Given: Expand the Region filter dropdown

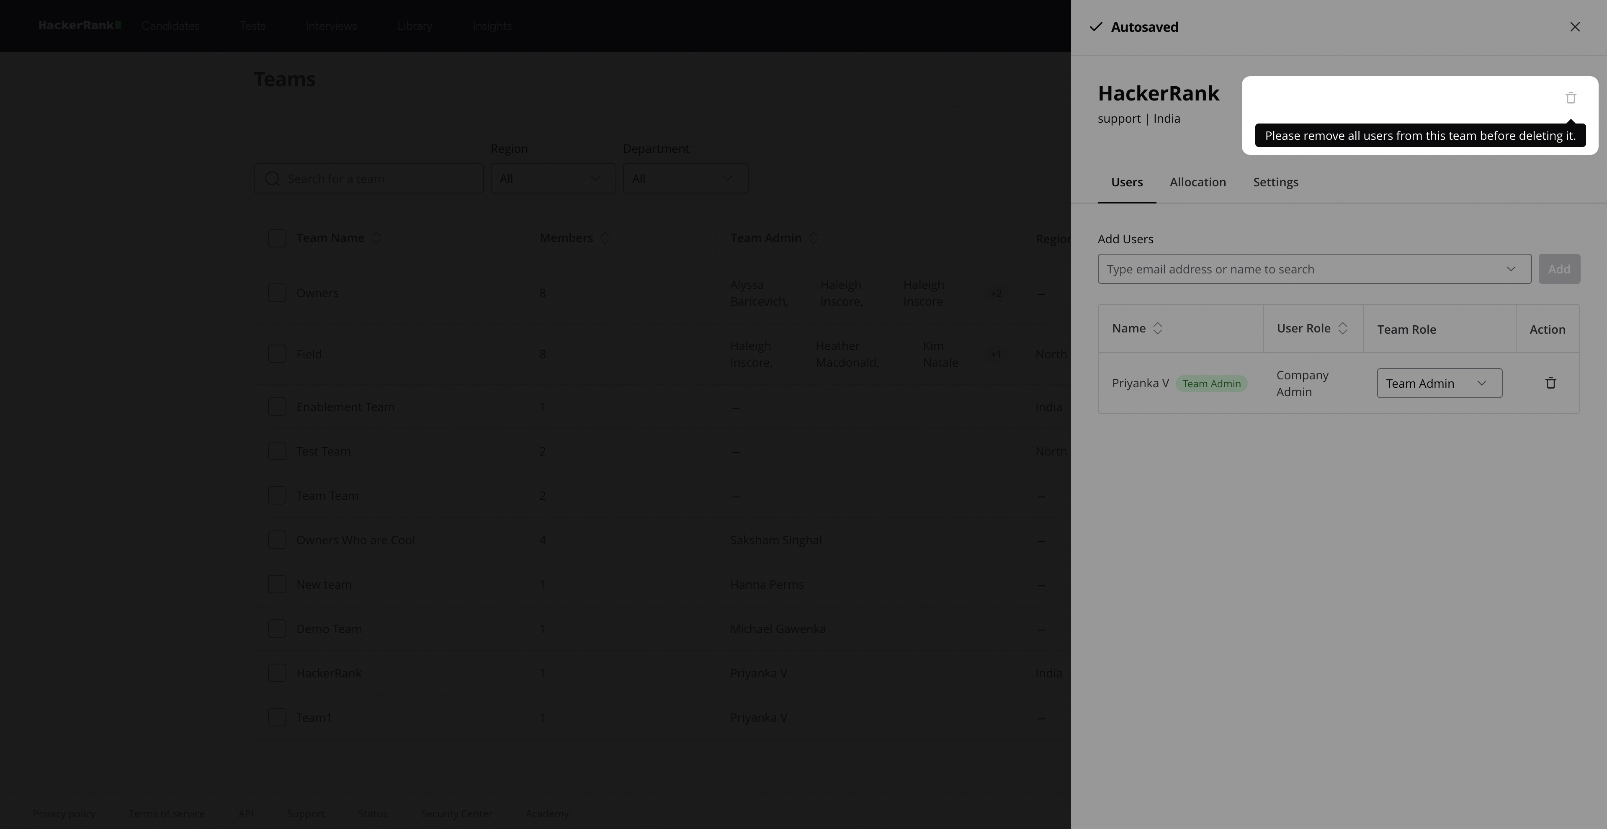Looking at the screenshot, I should [553, 179].
